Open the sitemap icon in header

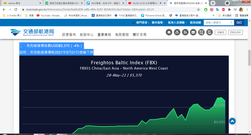click(177, 32)
